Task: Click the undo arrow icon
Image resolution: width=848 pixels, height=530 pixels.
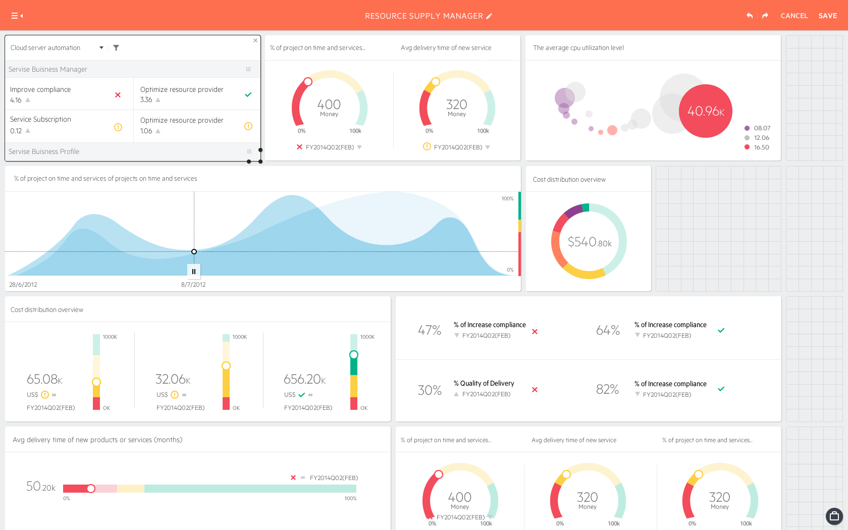Action: point(750,16)
